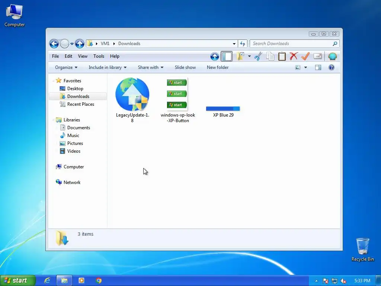This screenshot has width=381, height=286.
Task: Click the greyed Forward navigation button
Action: coord(64,44)
